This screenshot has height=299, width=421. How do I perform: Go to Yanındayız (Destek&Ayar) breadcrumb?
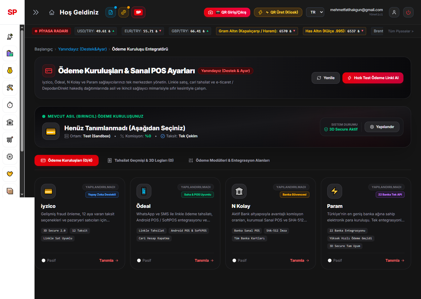(x=82, y=49)
